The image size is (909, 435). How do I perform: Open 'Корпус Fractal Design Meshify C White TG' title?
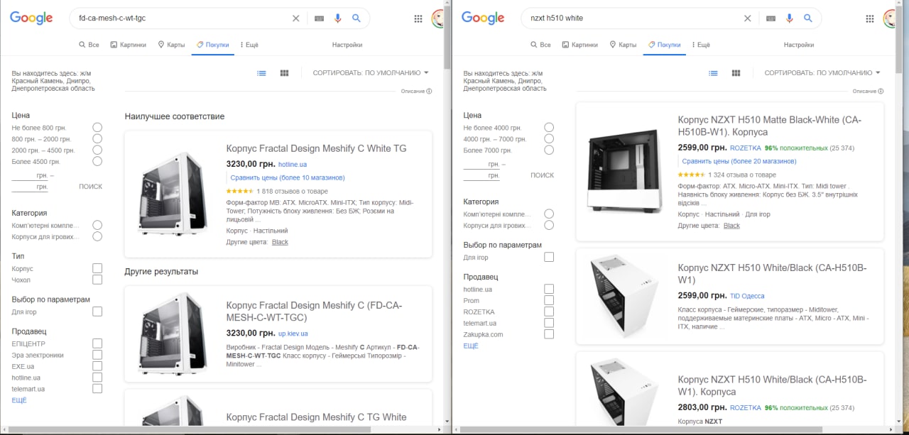tap(317, 148)
